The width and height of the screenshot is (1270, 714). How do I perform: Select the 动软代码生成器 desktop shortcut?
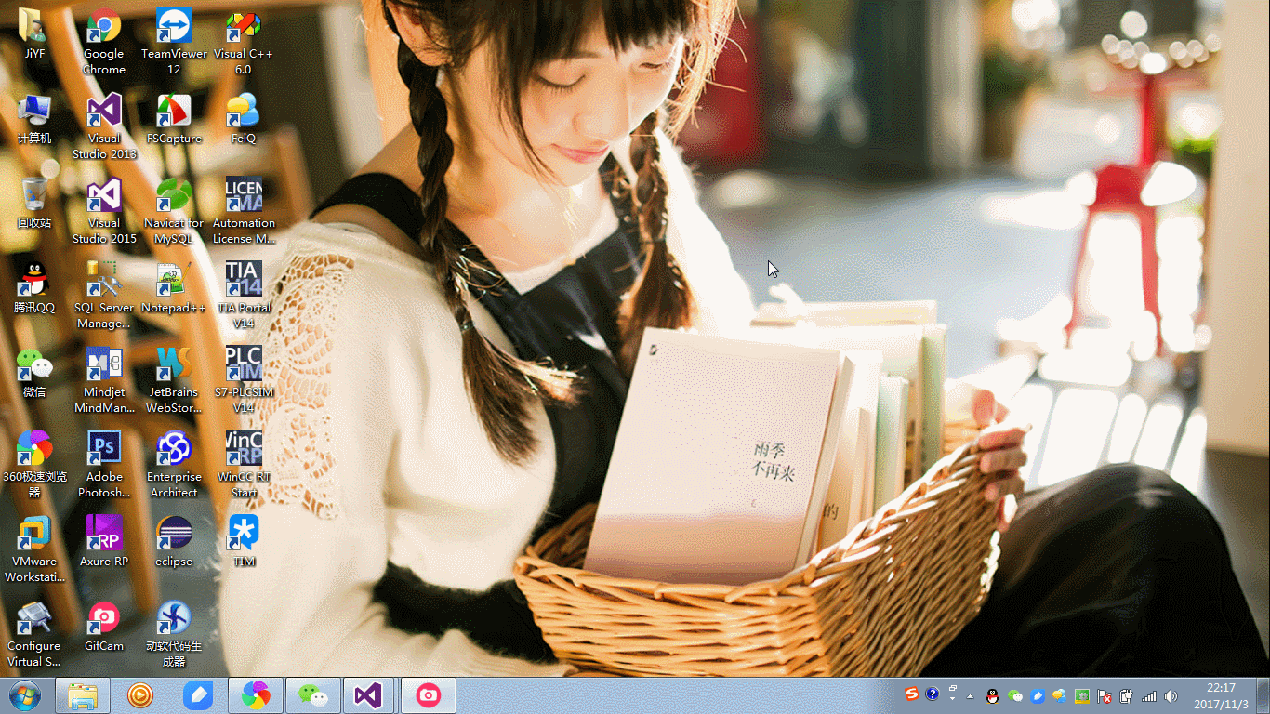[174, 634]
